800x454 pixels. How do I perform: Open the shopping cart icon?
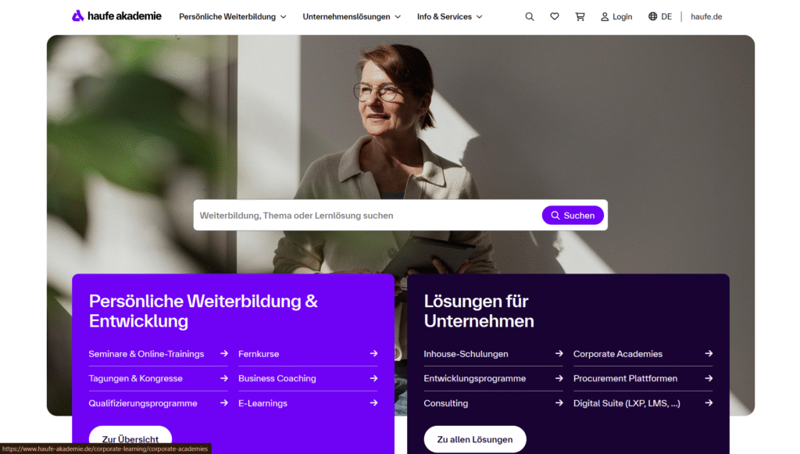580,17
